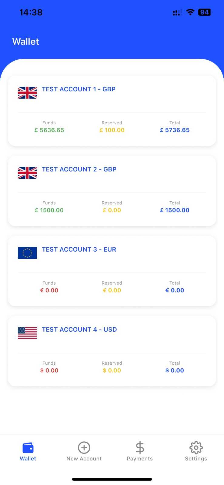Tap the battery indicator showing 94
The image size is (224, 485).
coord(205,12)
